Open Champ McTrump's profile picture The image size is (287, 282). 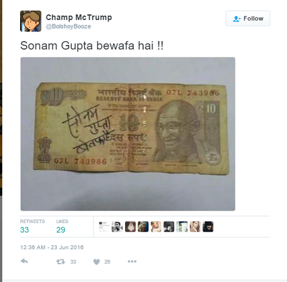point(30,21)
